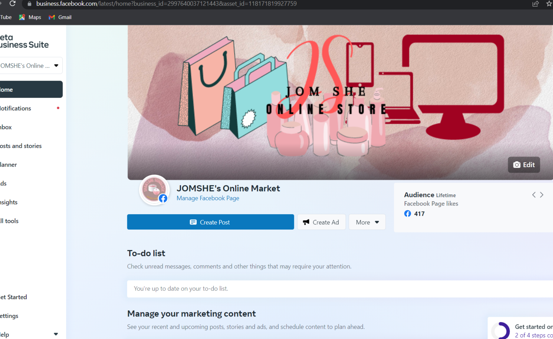
Task: Open the Manage Facebook Page link
Action: coord(208,198)
